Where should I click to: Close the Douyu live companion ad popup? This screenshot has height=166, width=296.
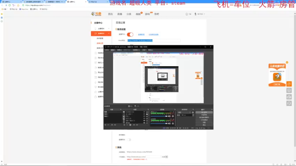pyautogui.click(x=287, y=62)
